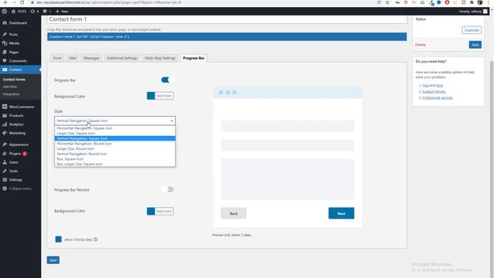Toggle the Allow Choose Step checkbox

59,239
